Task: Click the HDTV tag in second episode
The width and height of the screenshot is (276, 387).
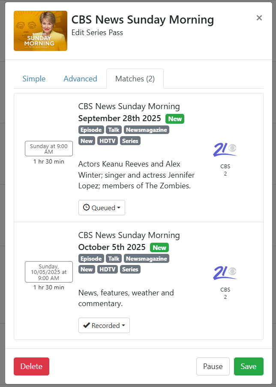Action: click(107, 269)
